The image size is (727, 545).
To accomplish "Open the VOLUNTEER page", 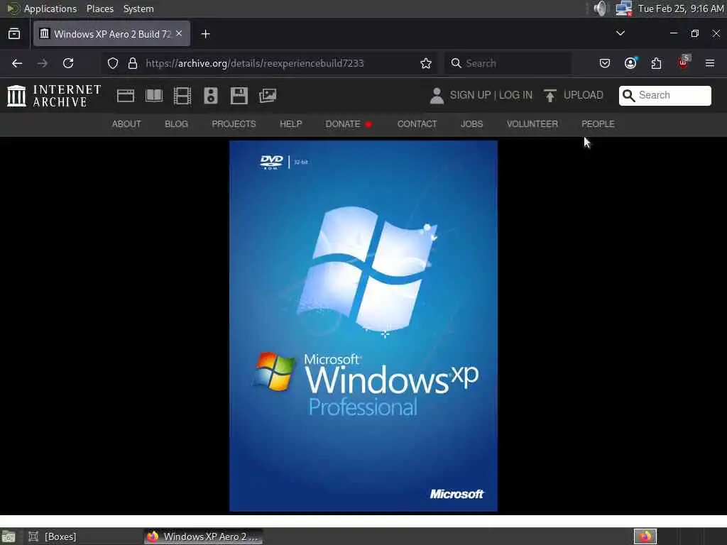I will 532,123.
